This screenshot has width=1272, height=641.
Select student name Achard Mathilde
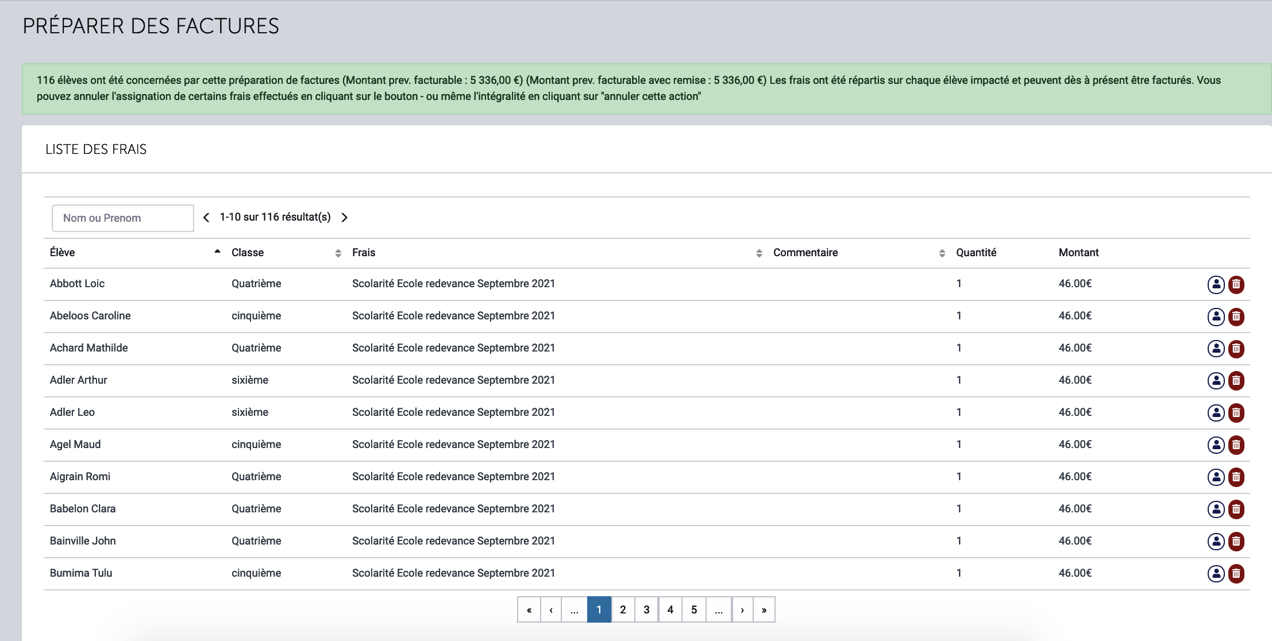89,348
